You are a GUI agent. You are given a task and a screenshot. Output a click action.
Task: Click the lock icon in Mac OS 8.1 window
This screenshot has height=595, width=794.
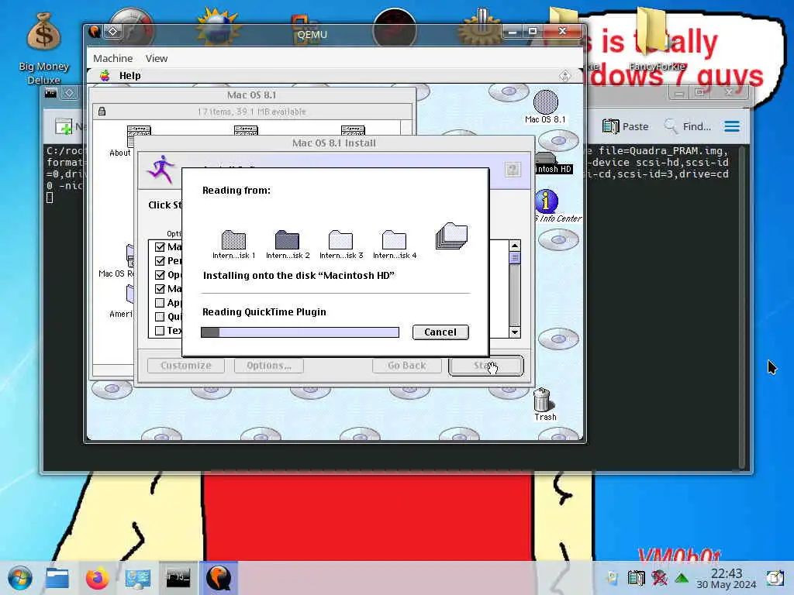[x=102, y=112]
